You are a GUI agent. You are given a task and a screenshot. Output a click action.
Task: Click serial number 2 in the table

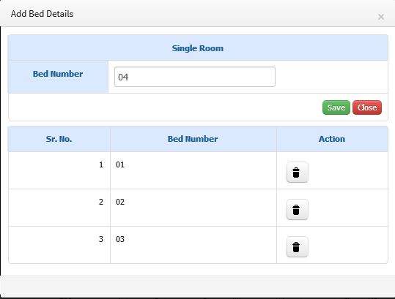[x=101, y=202]
